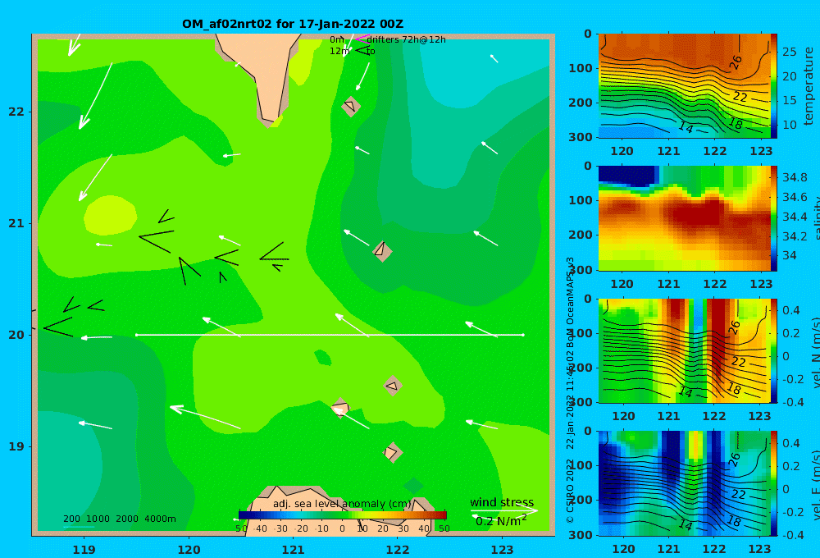Image resolution: width=820 pixels, height=558 pixels.
Task: Click the vel. E color bar
Action: [774, 483]
